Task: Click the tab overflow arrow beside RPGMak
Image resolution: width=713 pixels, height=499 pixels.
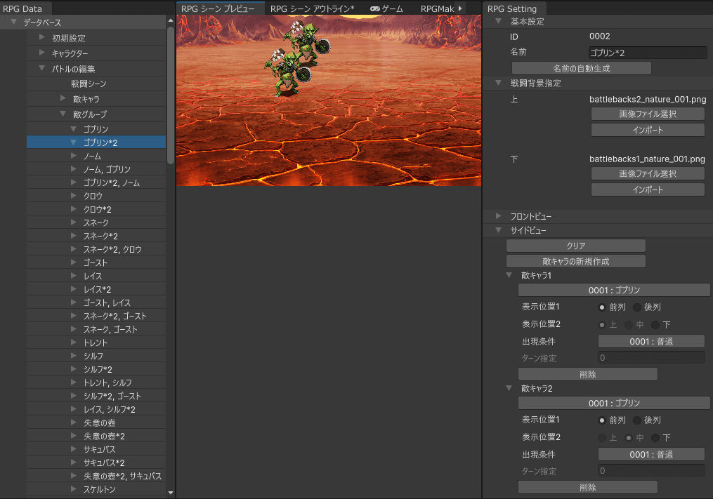Action: coord(460,8)
